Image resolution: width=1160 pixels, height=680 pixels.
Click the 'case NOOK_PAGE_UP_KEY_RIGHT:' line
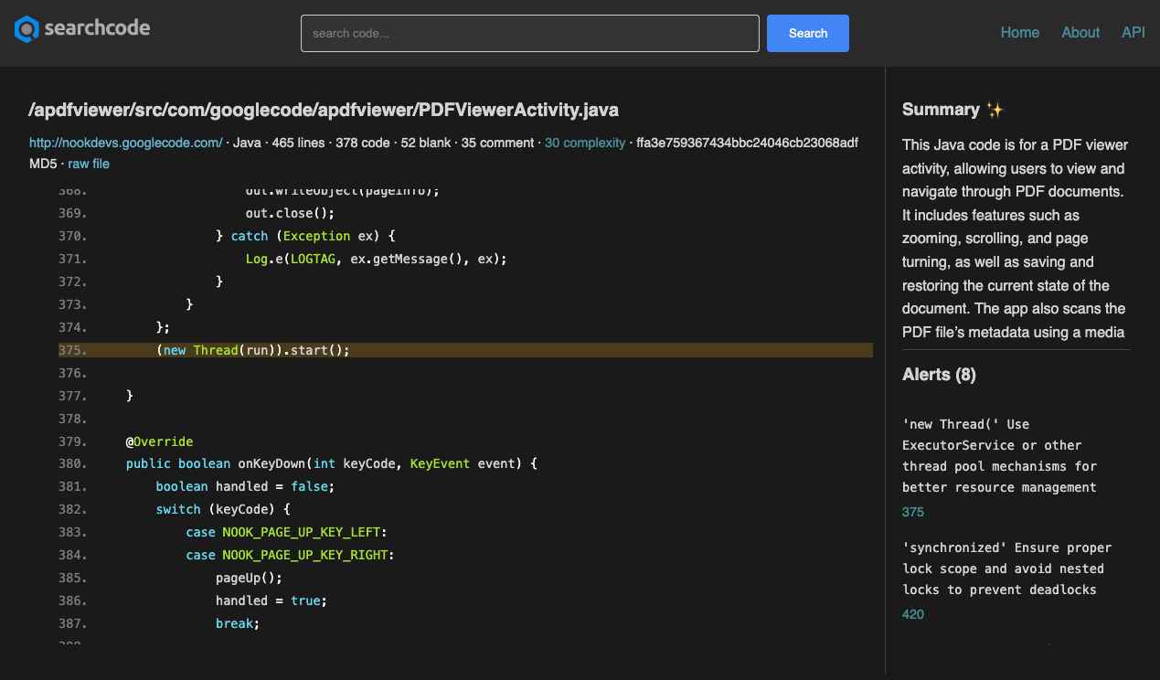pos(291,555)
